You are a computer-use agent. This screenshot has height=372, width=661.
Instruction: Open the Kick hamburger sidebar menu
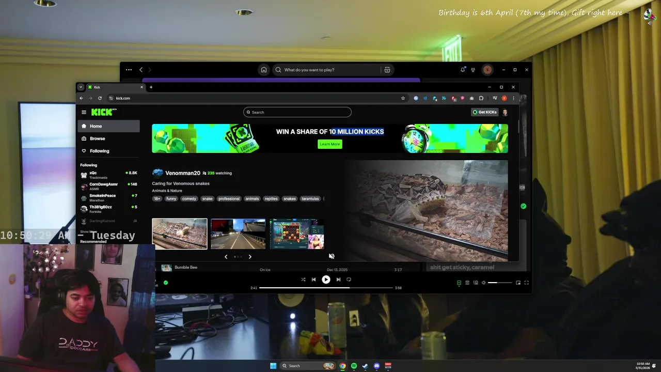84,112
